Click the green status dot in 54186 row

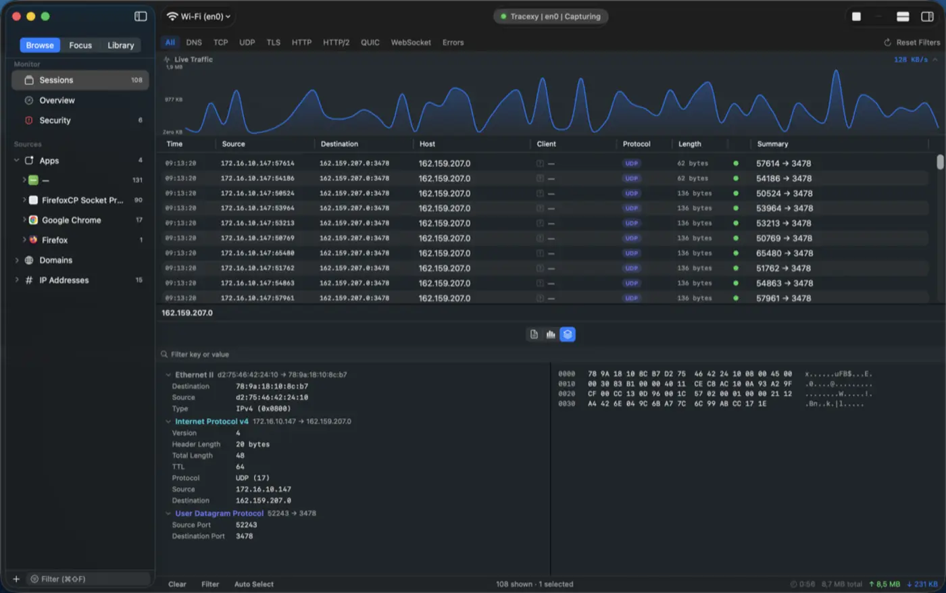[736, 178]
